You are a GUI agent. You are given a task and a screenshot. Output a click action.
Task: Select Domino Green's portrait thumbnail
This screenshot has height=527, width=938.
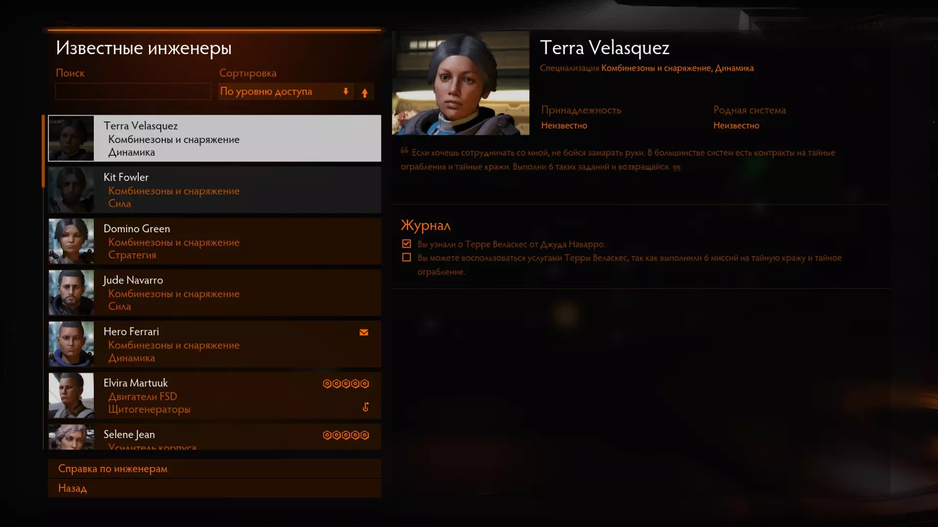click(71, 241)
